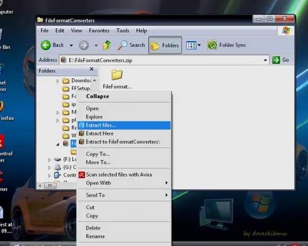308x246 pixels.
Task: Open the Edit menu
Action: [60, 30]
